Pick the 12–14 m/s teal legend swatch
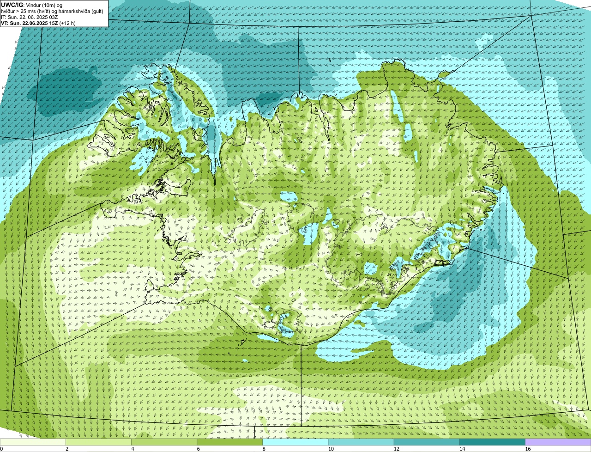This screenshot has width=591, height=452. coord(427,442)
